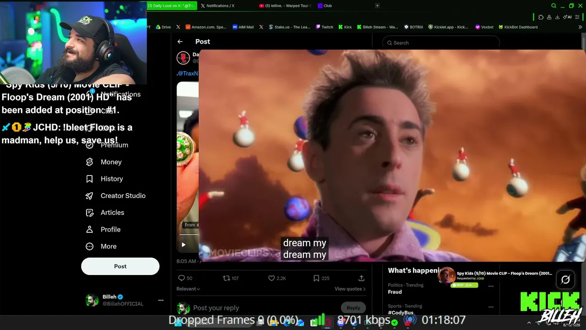Switch to the Daily Loud on X tab
586x330 pixels.
(172, 5)
